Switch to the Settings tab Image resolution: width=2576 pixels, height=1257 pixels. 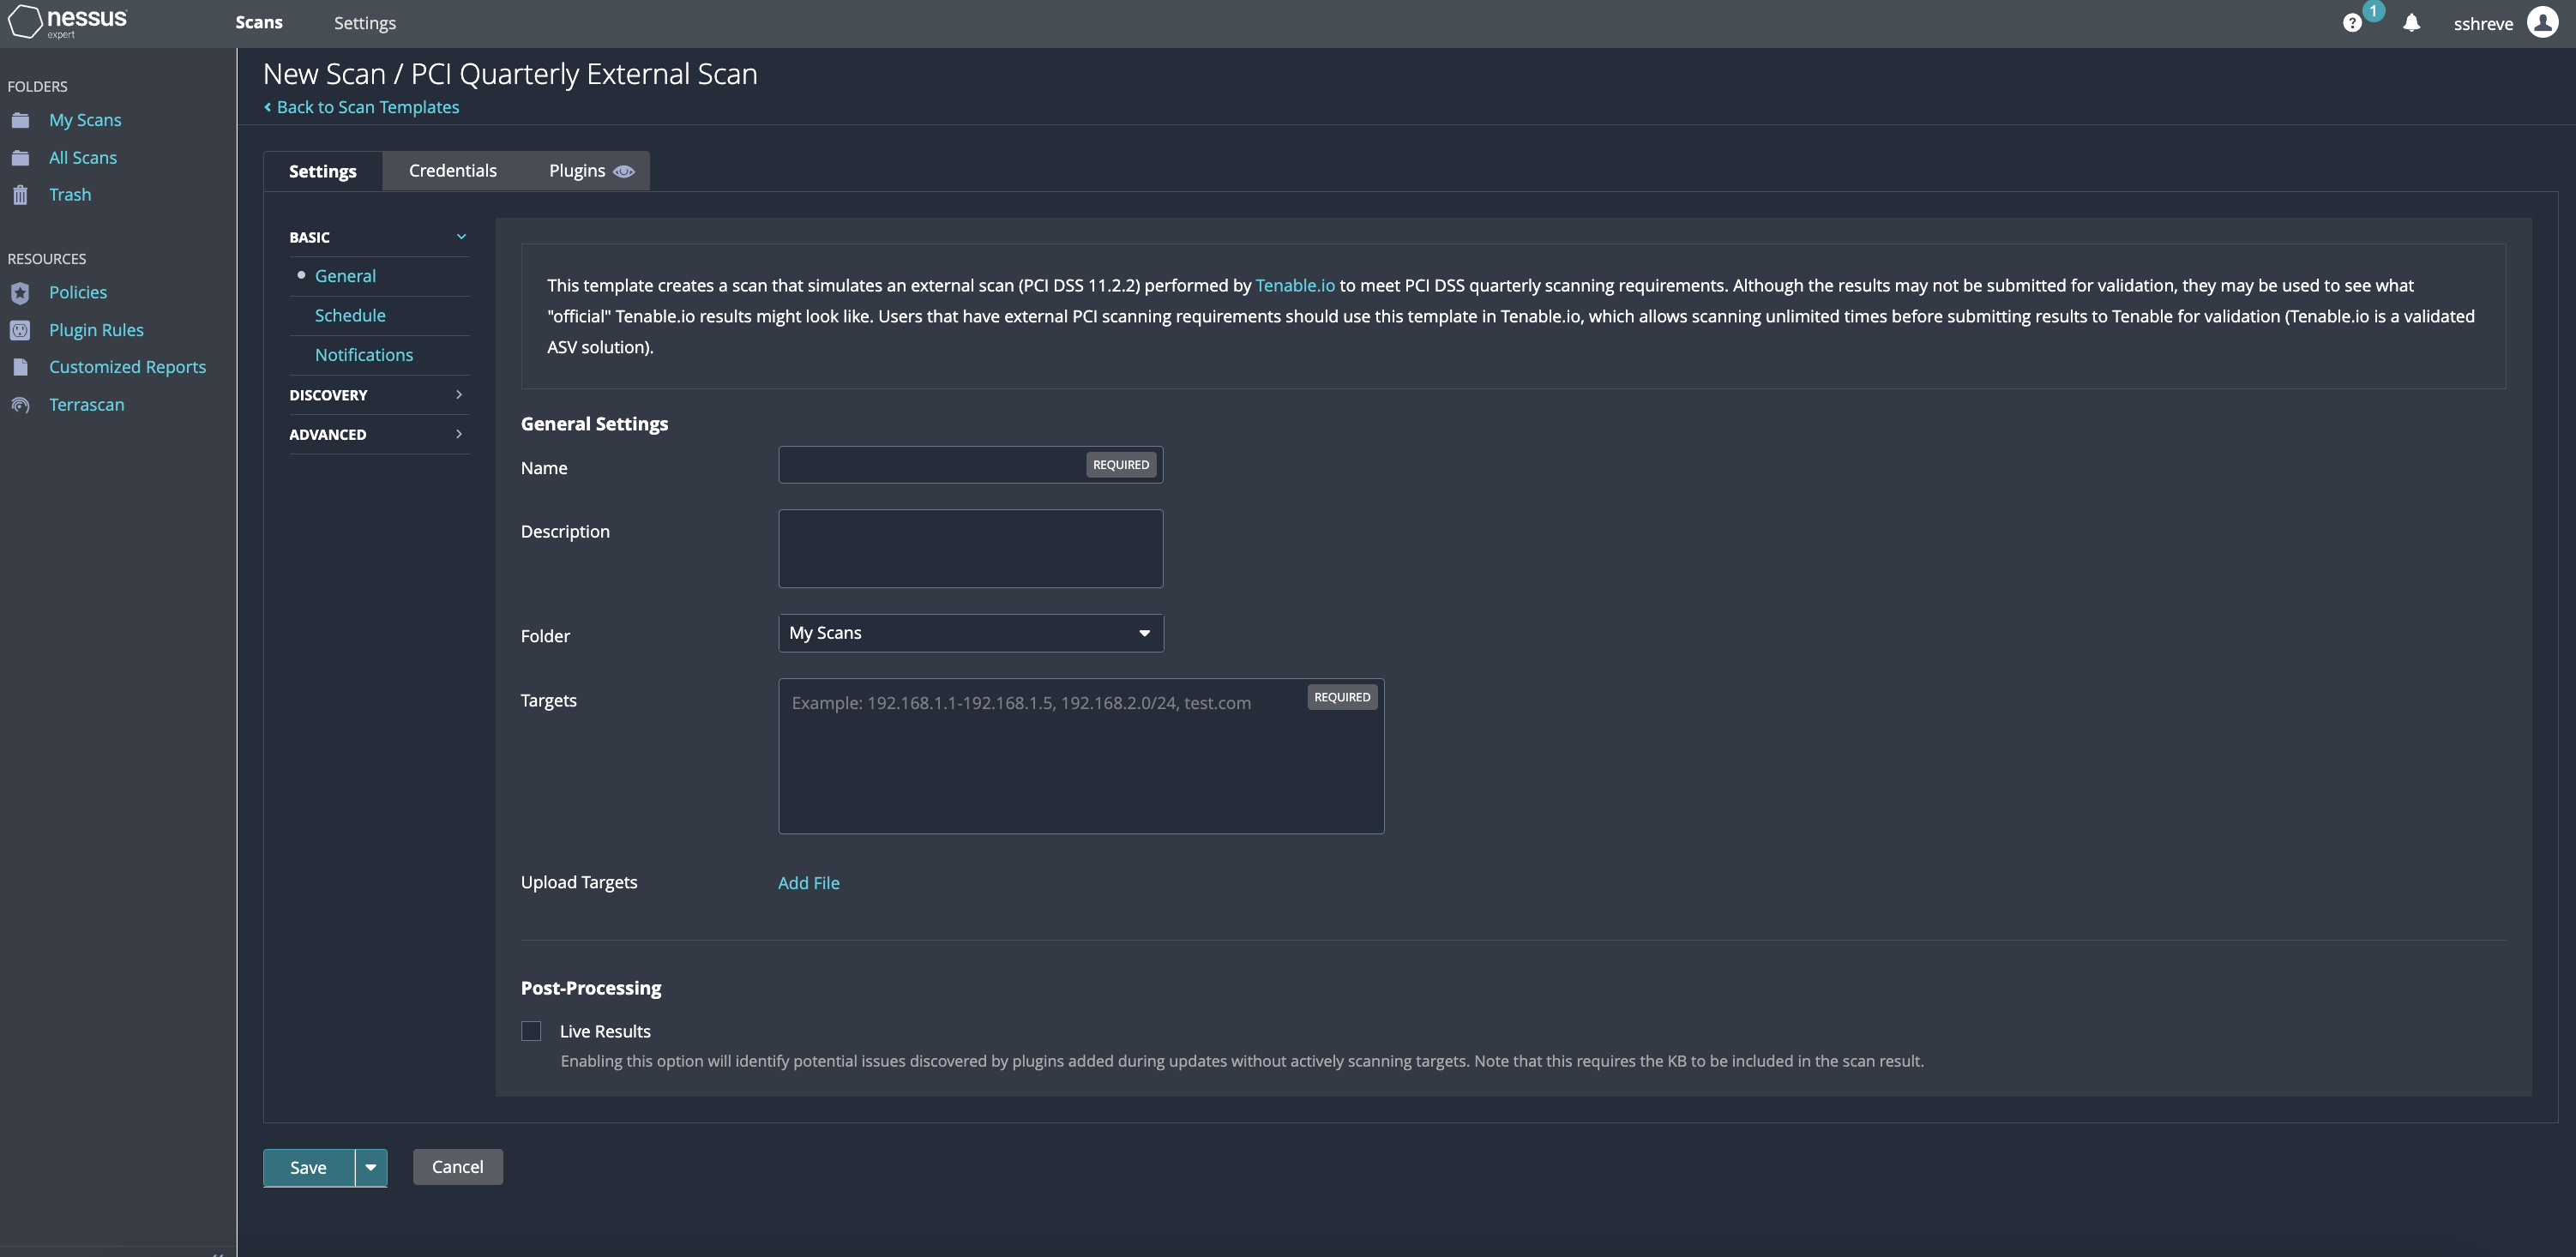[x=322, y=171]
